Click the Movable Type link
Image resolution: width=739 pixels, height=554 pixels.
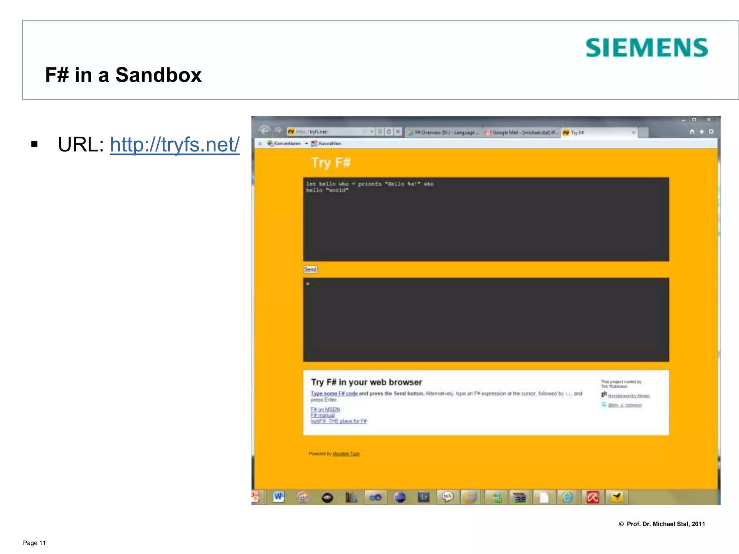pyautogui.click(x=346, y=454)
